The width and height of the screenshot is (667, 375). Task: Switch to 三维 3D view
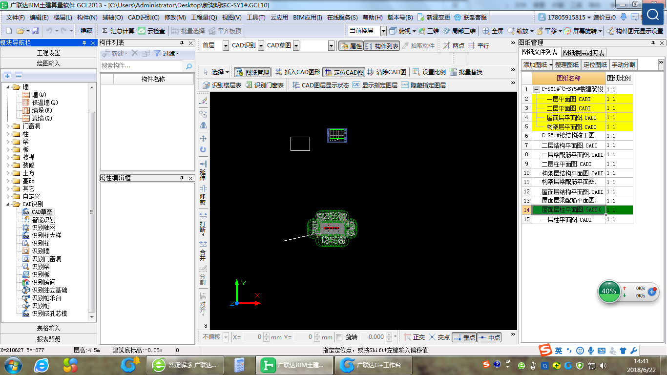pos(429,30)
